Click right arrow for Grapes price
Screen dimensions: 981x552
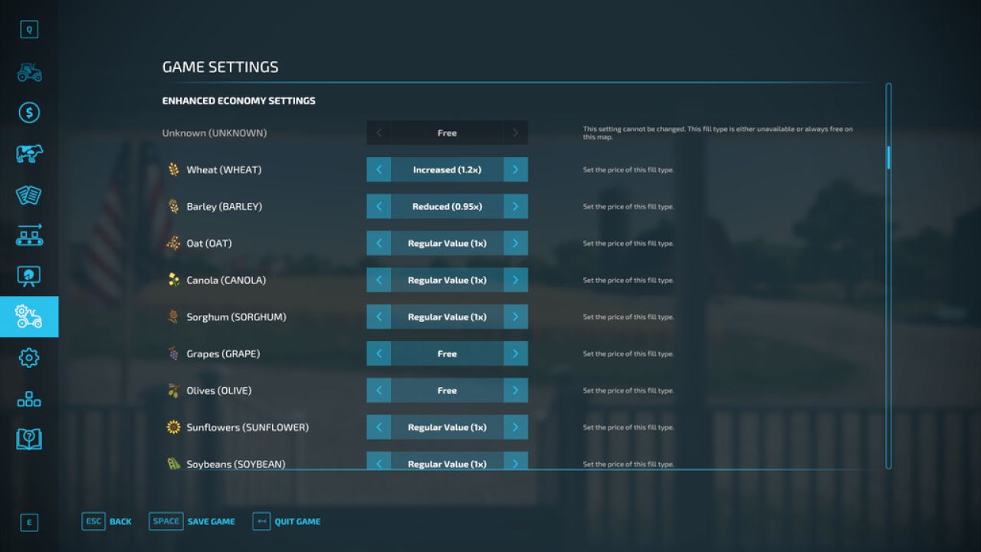tap(515, 353)
